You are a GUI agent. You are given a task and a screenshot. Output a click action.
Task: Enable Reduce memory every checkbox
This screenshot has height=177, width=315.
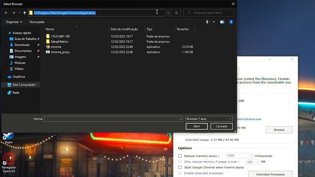tap(180, 156)
